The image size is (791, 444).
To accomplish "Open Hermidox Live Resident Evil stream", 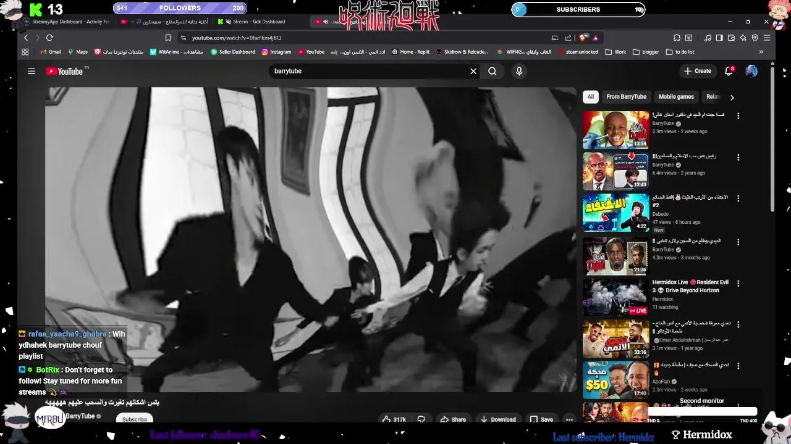I will click(x=616, y=297).
